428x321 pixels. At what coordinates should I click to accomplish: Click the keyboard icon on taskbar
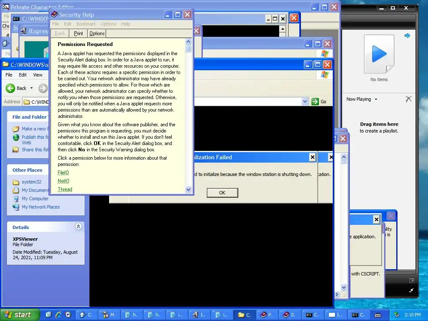[x=378, y=315]
